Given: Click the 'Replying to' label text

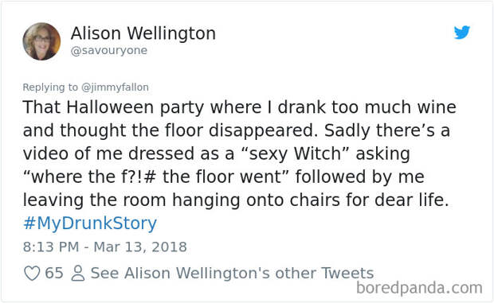Looking at the screenshot, I should point(50,87).
